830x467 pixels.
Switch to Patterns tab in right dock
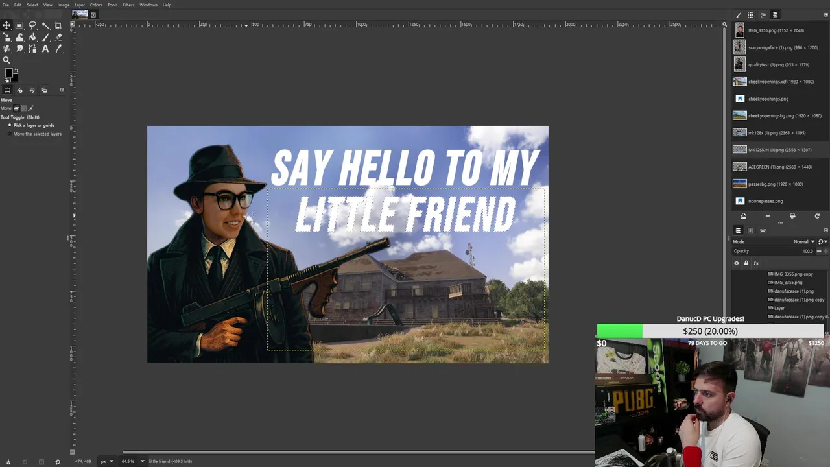point(750,15)
